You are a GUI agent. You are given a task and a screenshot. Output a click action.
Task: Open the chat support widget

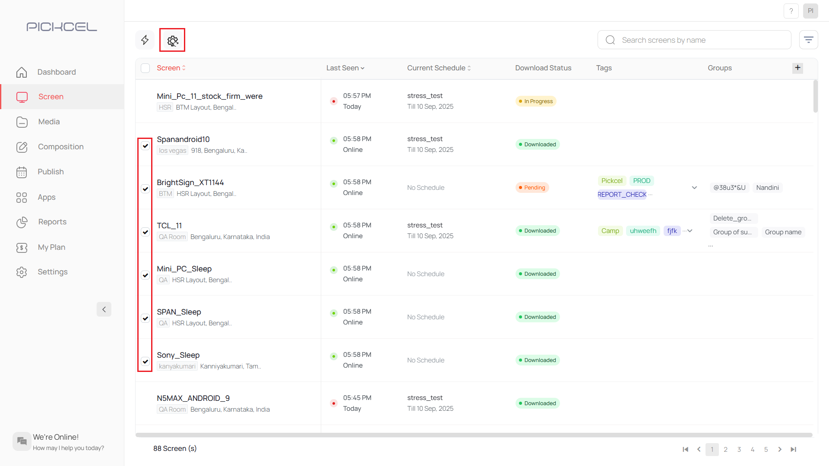click(22, 441)
